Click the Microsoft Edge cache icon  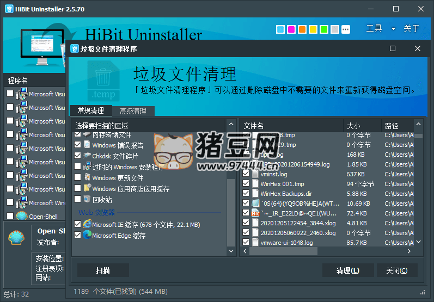[87, 236]
